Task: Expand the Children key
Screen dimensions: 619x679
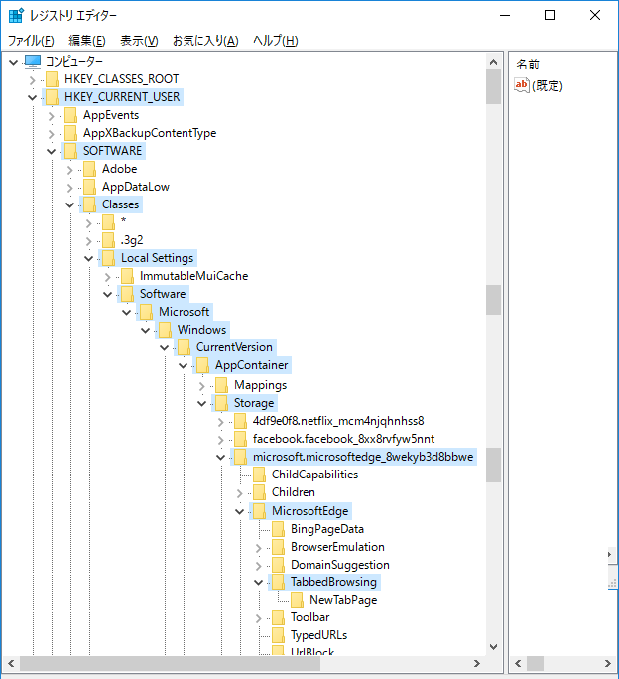Action: pyautogui.click(x=239, y=493)
